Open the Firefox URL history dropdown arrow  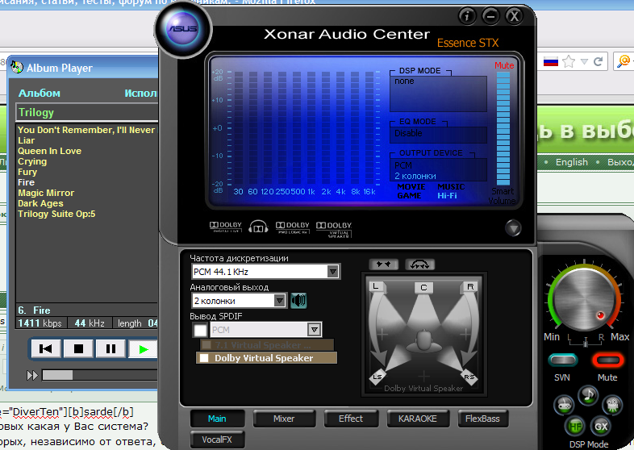(x=584, y=61)
